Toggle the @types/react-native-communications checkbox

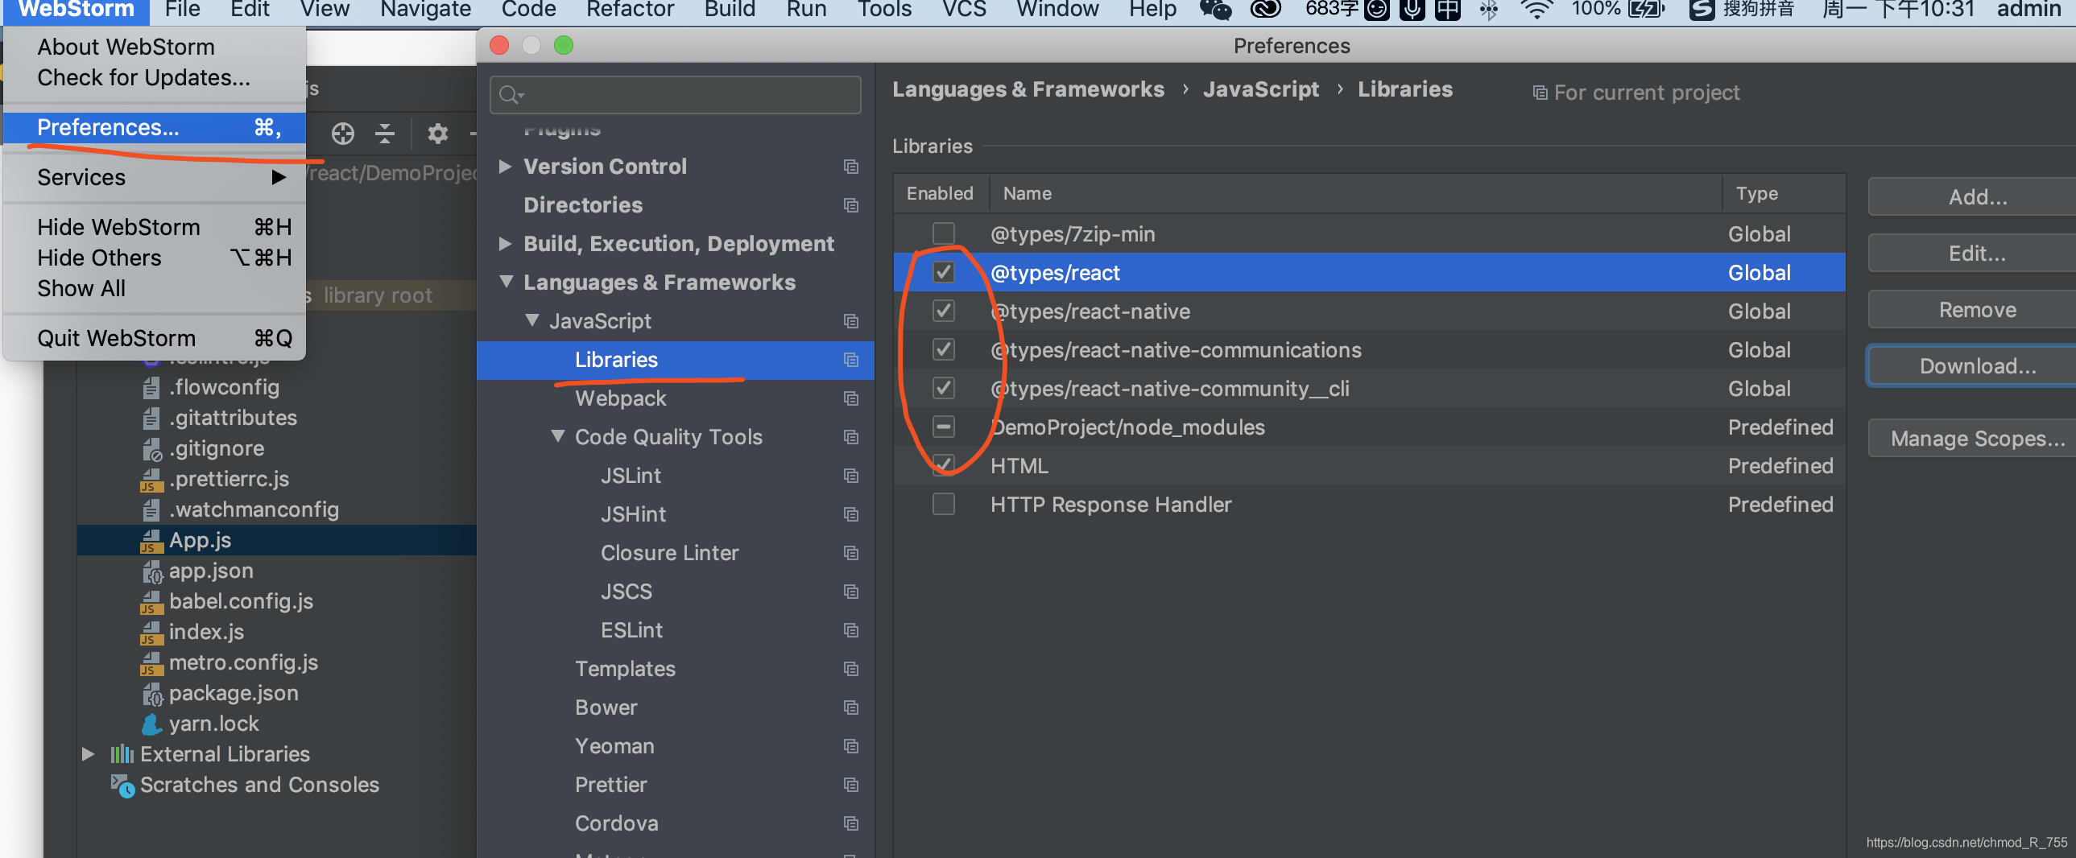tap(943, 349)
